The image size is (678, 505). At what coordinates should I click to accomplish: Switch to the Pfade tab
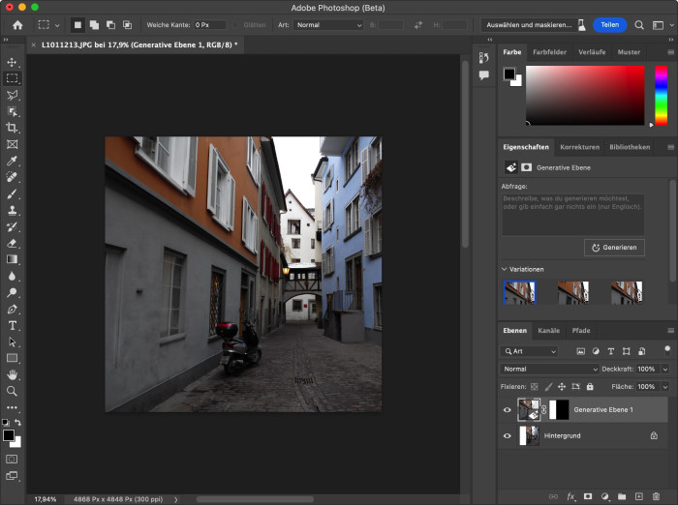click(581, 331)
